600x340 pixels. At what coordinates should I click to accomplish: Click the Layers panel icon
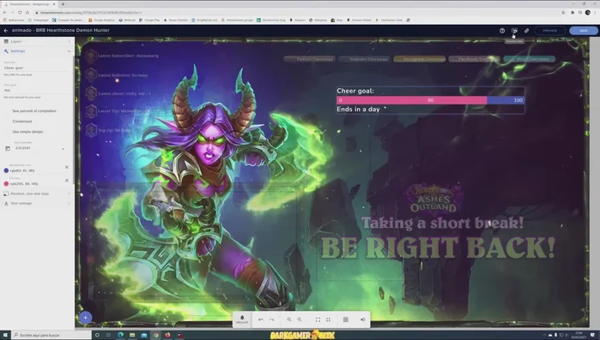tap(6, 41)
